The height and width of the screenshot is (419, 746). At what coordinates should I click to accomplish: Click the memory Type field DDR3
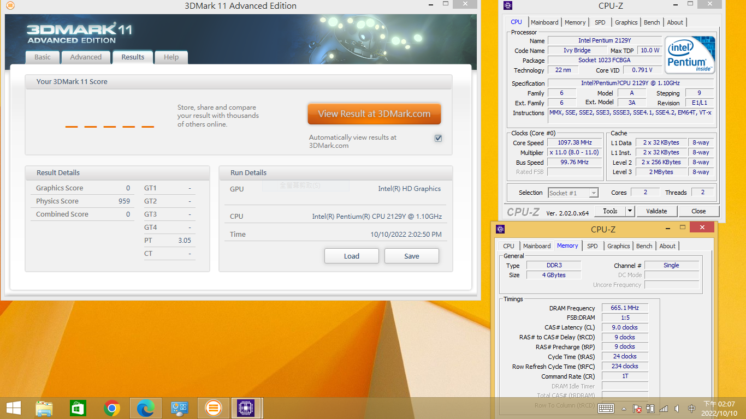[554, 265]
